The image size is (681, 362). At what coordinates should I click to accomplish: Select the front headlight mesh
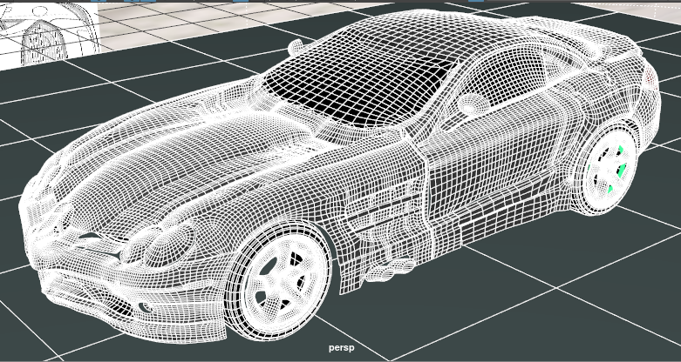(160, 245)
